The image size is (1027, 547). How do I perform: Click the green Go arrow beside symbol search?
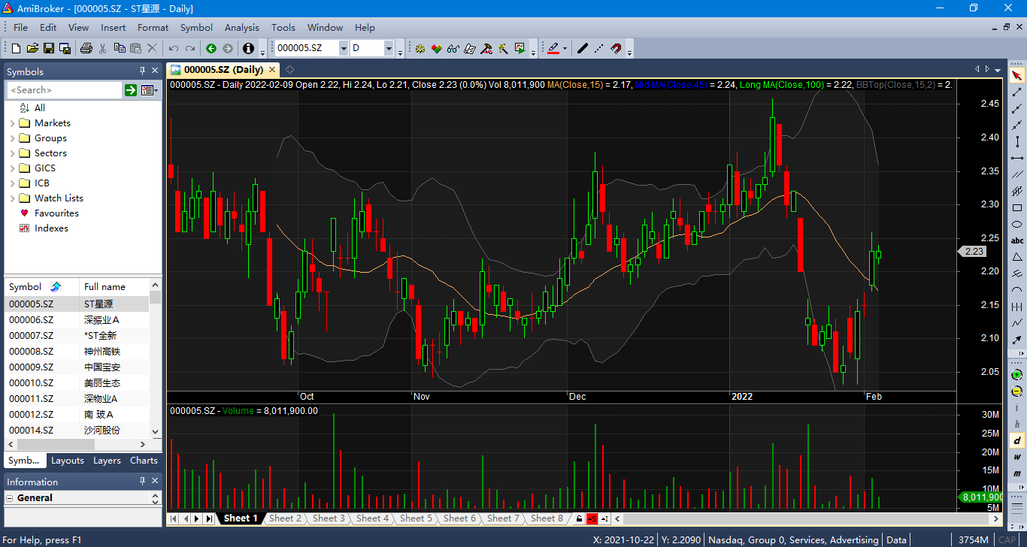[131, 90]
